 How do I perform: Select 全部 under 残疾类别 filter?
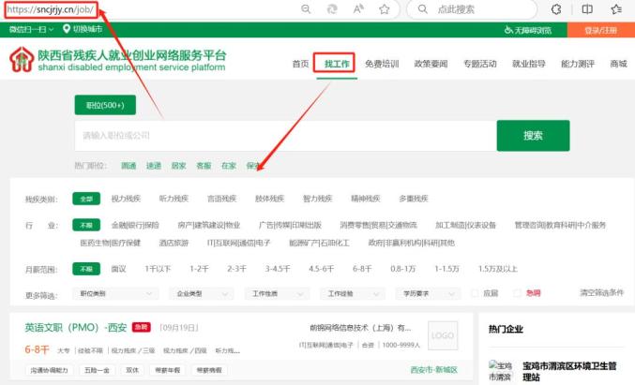(86, 199)
